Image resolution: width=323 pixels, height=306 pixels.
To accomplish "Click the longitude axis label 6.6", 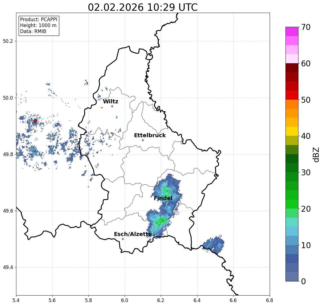I will pyautogui.click(x=233, y=300).
